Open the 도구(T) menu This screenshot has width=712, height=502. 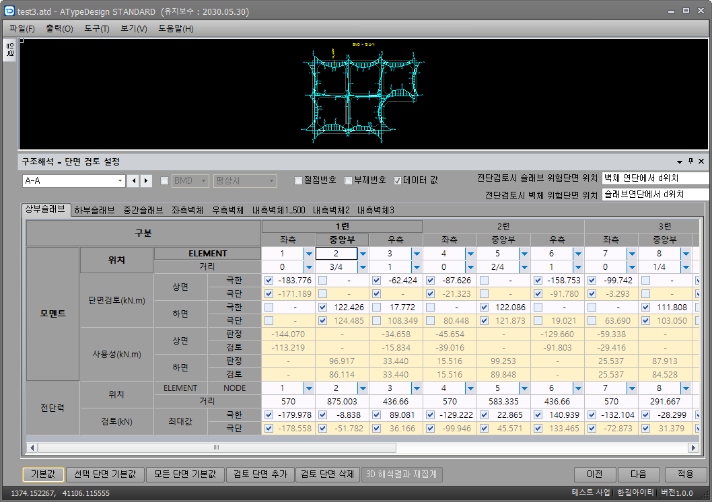[x=97, y=28]
